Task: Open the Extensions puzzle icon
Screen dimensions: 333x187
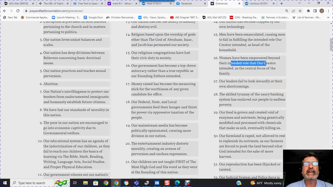Action: click(x=308, y=11)
